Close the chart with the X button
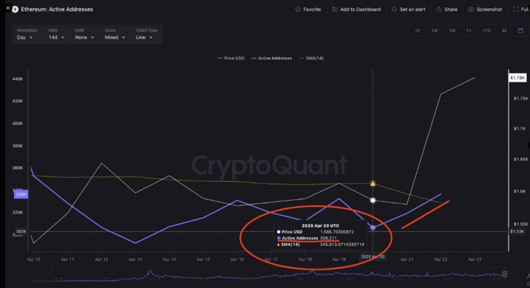The image size is (530, 288). pos(8,8)
